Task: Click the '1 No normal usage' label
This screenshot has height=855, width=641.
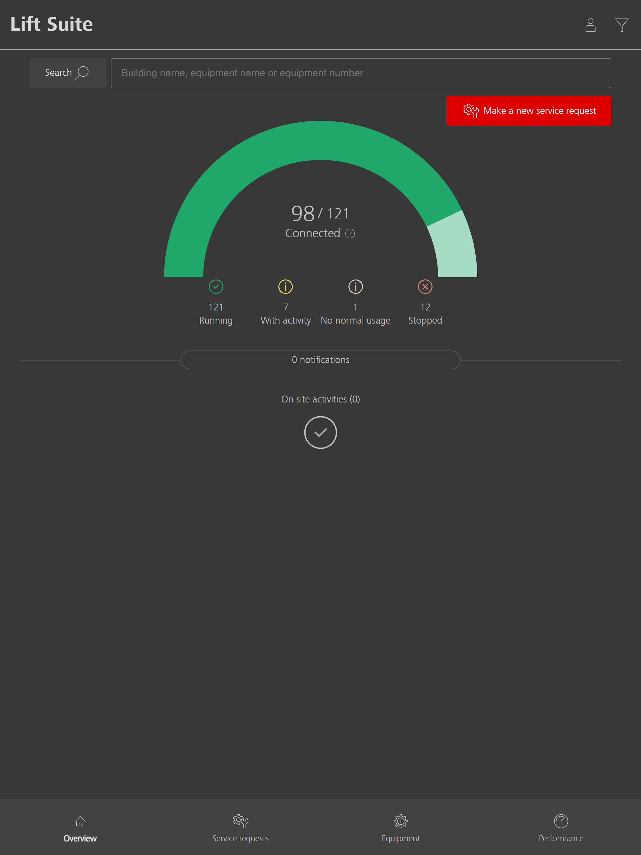Action: tap(355, 314)
